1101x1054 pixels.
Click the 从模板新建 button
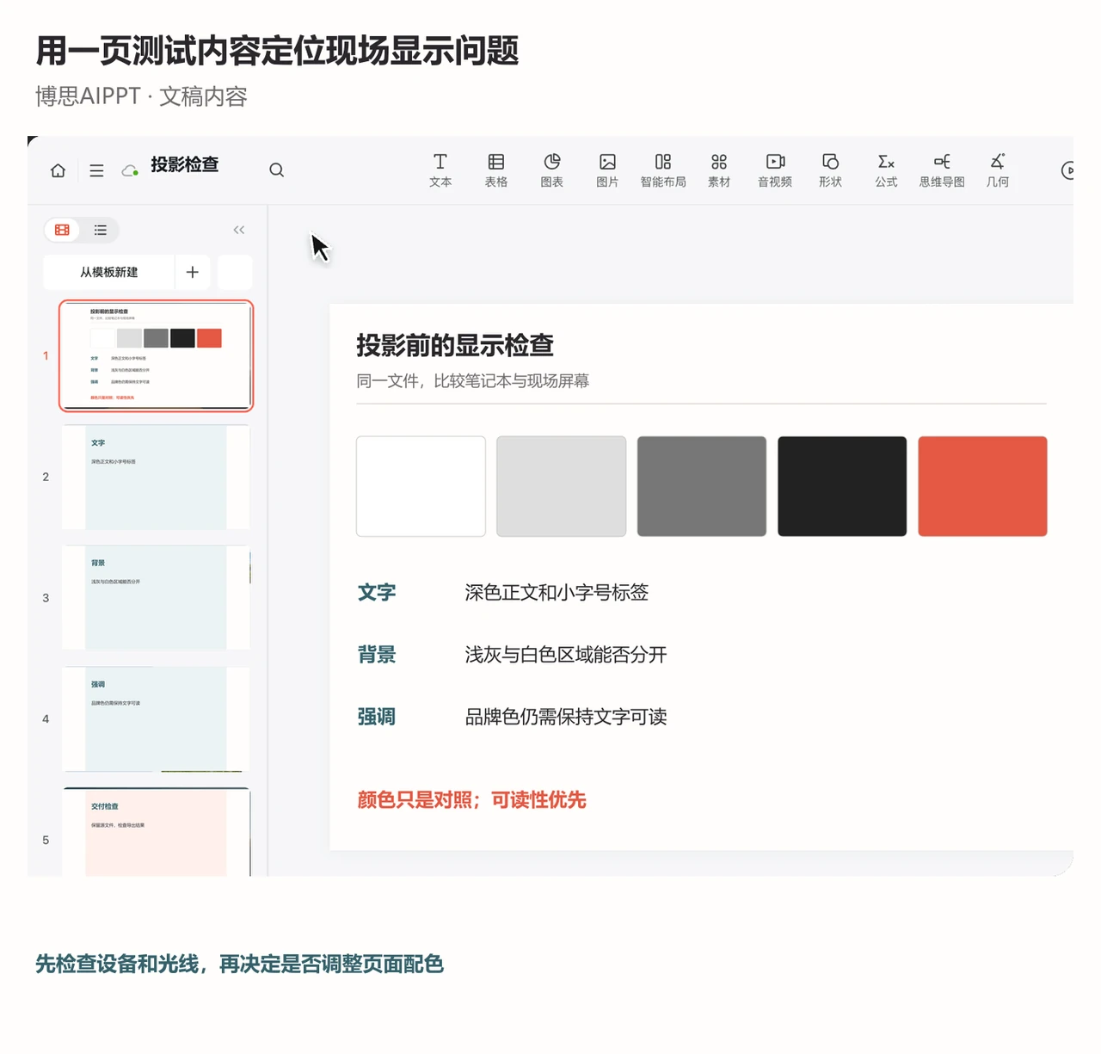(109, 272)
